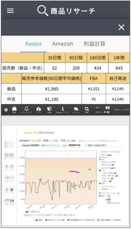Toggle the black 中古 legend entry

(102, 170)
